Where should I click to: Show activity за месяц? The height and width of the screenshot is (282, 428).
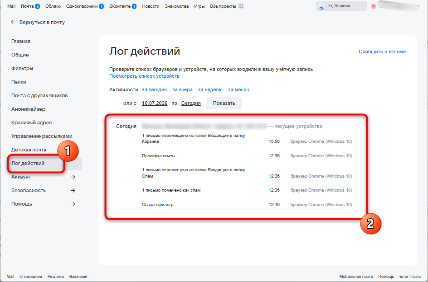point(238,89)
